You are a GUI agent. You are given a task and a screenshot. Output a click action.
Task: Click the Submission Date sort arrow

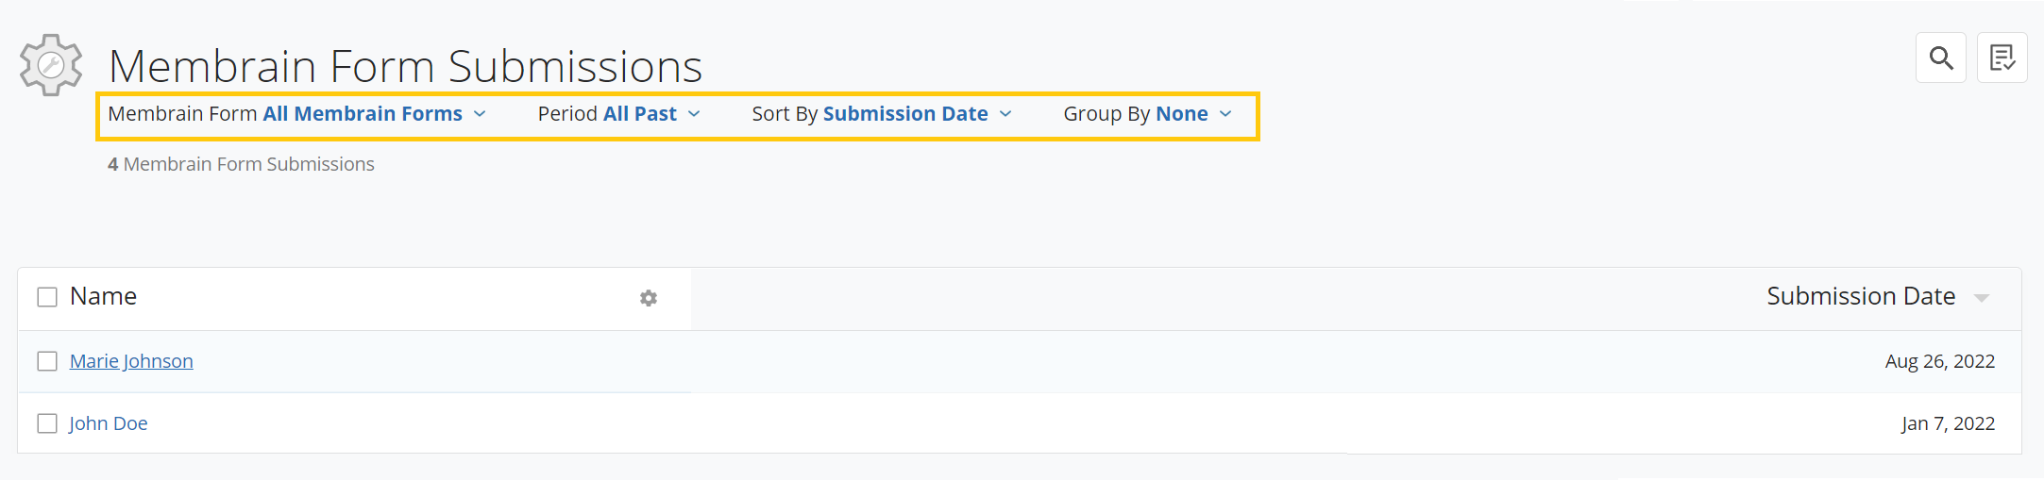click(x=1982, y=298)
